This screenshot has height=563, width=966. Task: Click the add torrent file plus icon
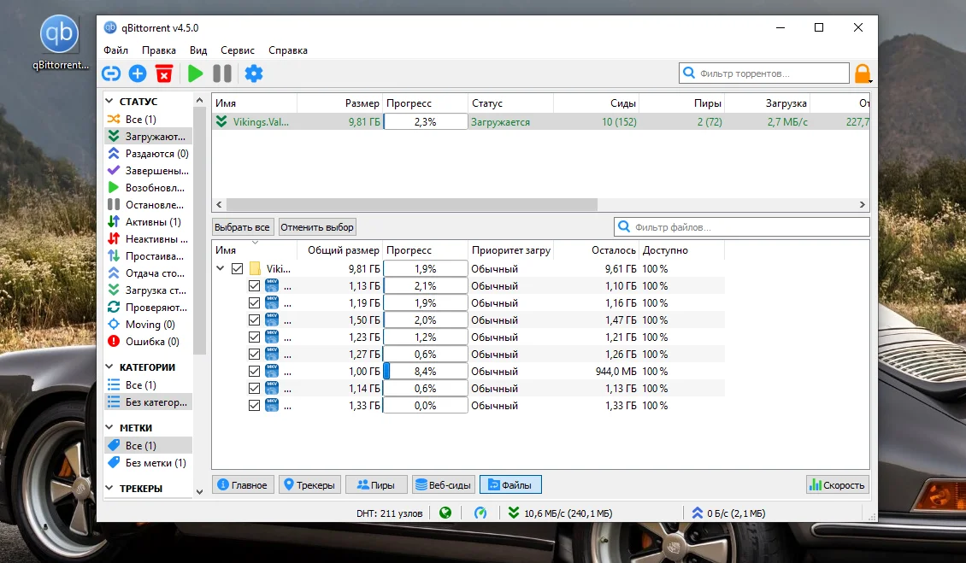pos(138,73)
